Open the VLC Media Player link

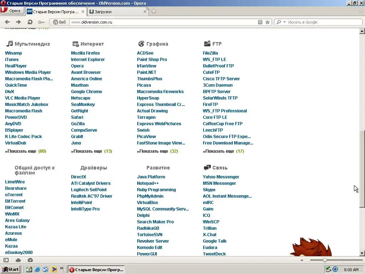[x=22, y=98]
